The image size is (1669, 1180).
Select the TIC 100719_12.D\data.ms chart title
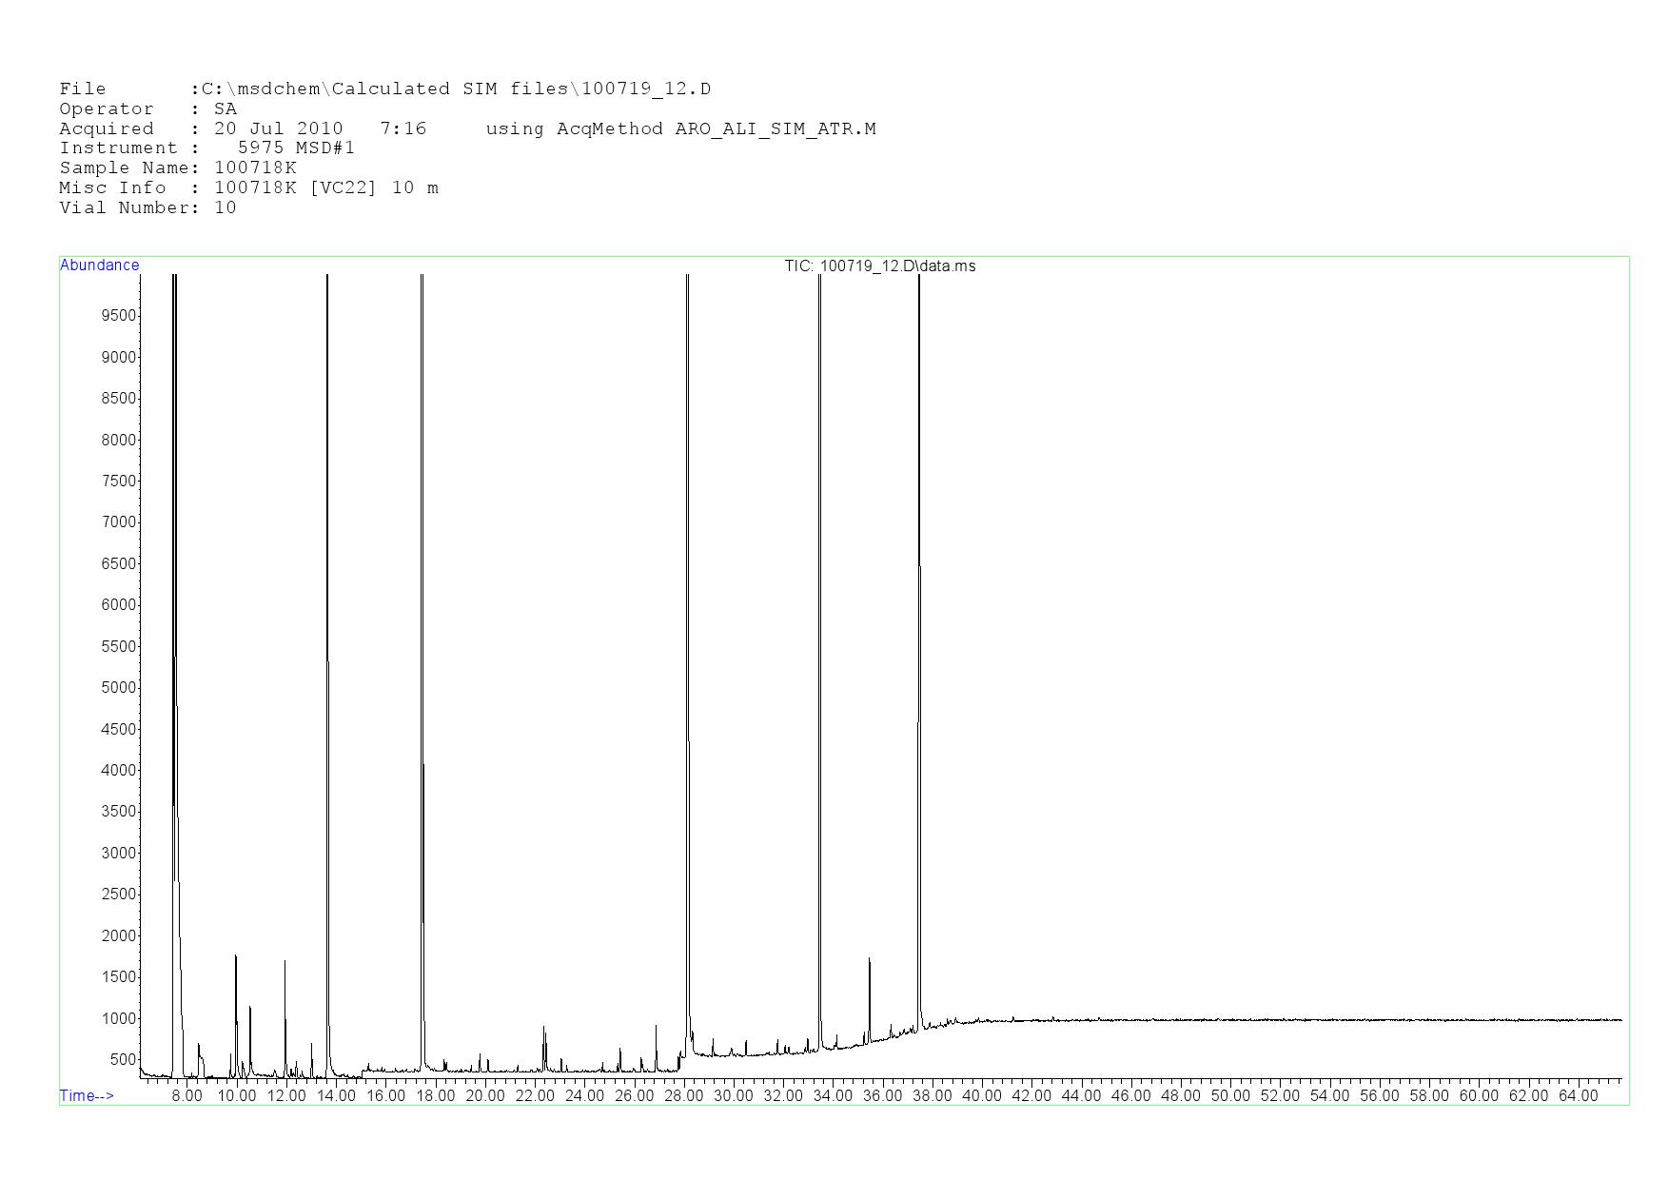click(879, 266)
